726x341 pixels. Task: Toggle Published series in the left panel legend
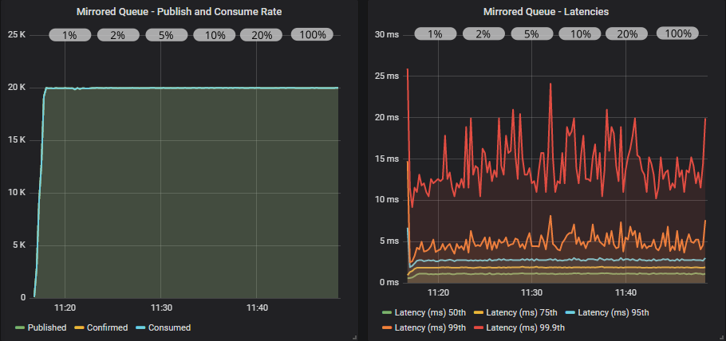46,327
